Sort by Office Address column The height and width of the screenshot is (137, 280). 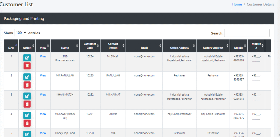click(x=179, y=46)
